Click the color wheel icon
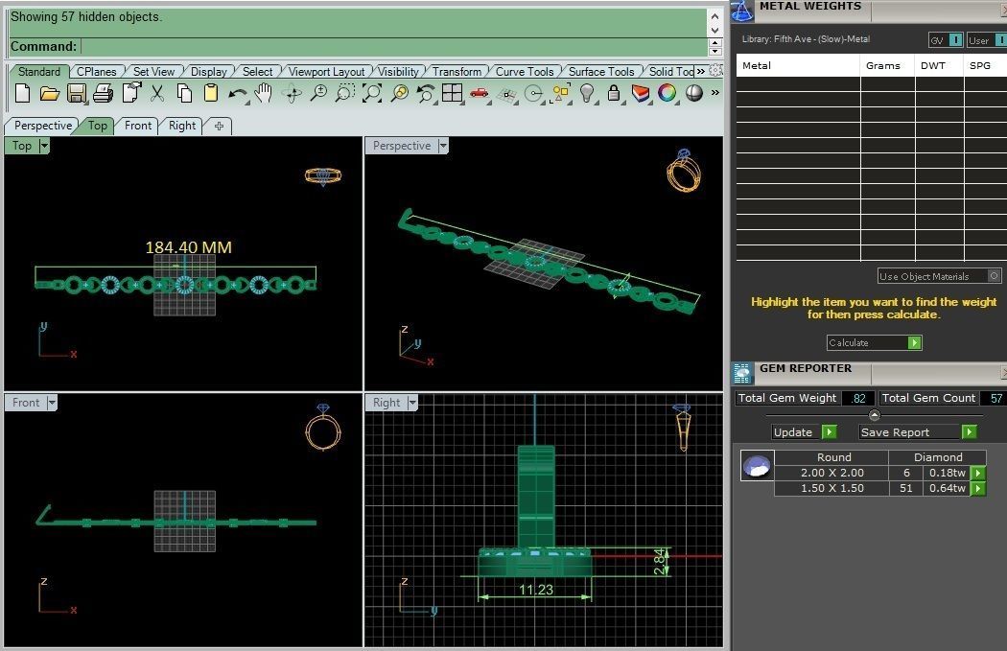The width and height of the screenshot is (1007, 651). [x=667, y=94]
